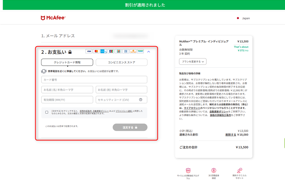Click the 有効期限 (MM/YY) field

tap(67, 100)
